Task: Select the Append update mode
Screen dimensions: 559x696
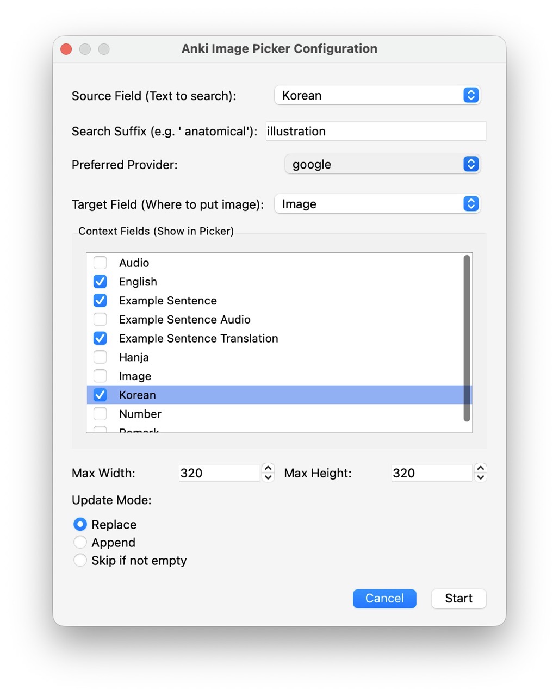Action: [x=80, y=542]
